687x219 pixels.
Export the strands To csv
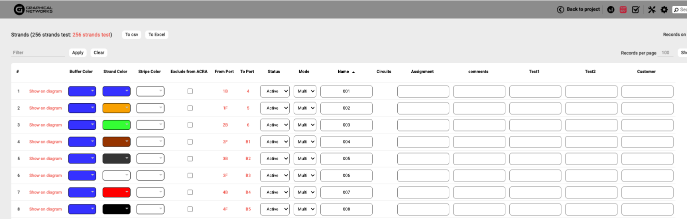[132, 34]
